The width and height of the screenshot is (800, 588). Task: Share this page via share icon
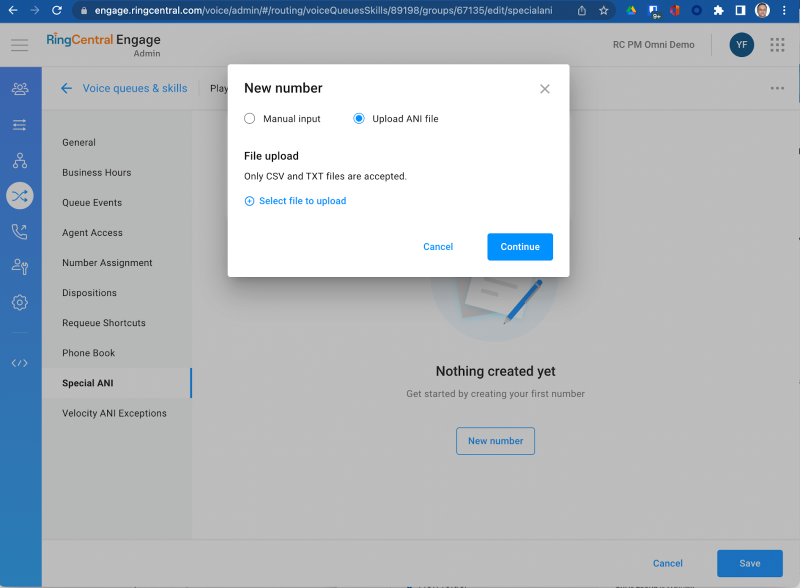582,10
